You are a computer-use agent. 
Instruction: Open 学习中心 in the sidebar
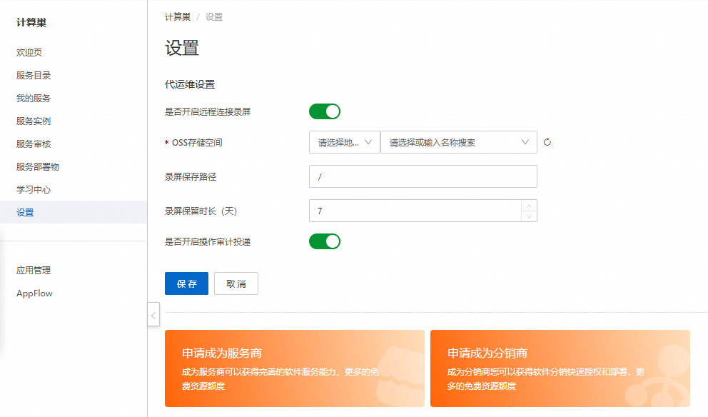point(34,190)
